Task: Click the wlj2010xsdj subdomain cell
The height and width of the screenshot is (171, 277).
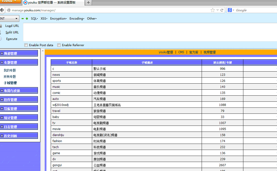Action: [x=72, y=105]
